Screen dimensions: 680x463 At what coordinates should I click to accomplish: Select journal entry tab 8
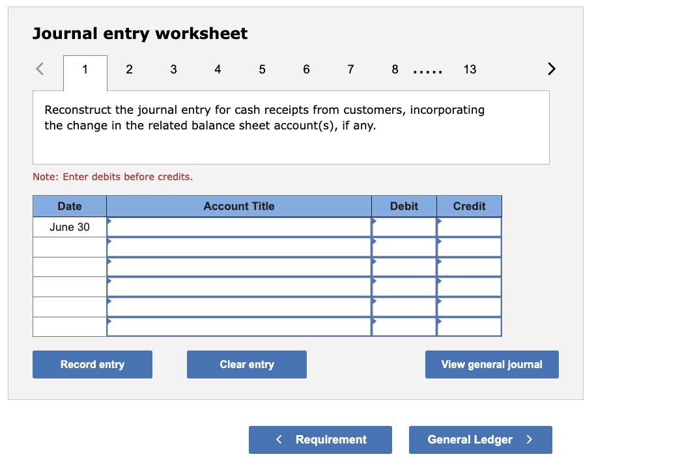(x=395, y=70)
